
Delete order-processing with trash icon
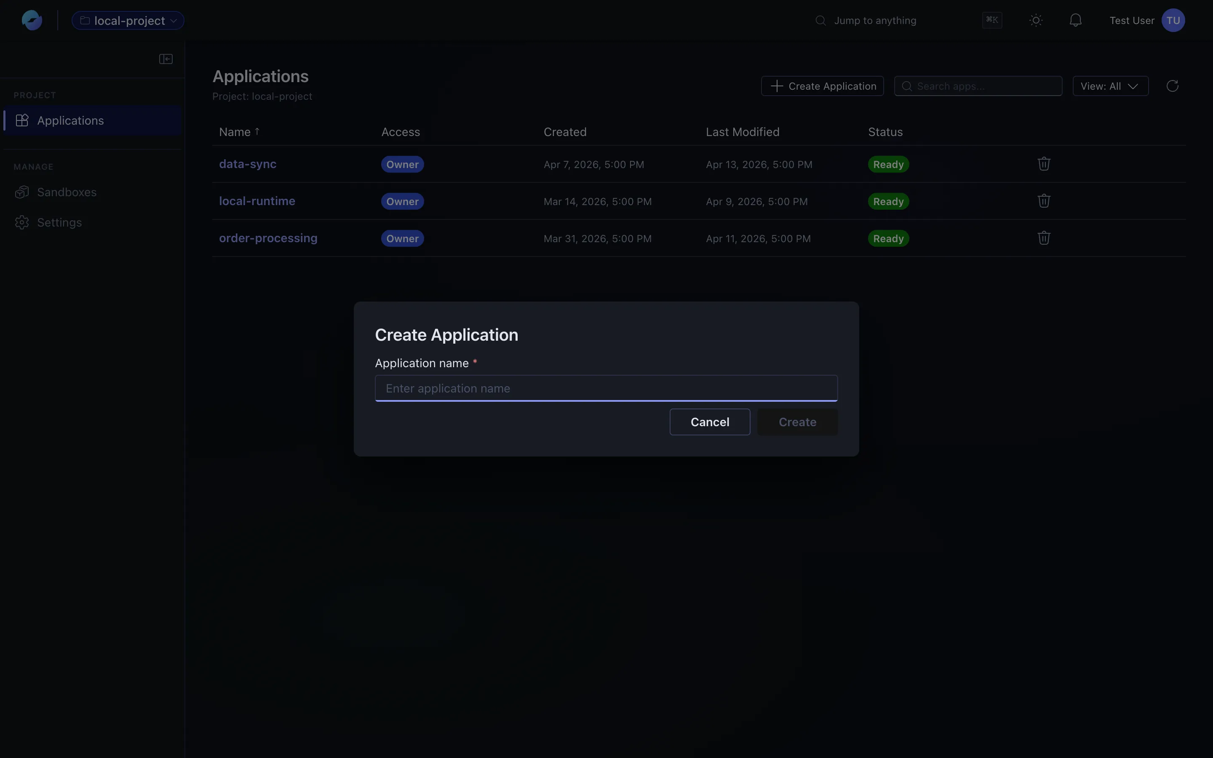[x=1044, y=238]
